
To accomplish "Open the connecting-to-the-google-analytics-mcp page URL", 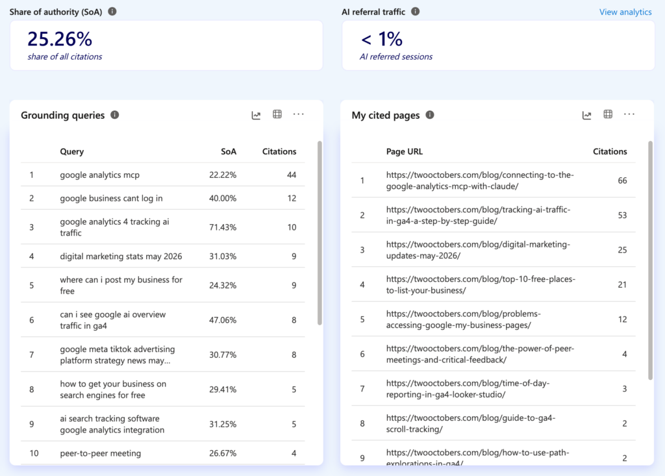I will (x=480, y=181).
